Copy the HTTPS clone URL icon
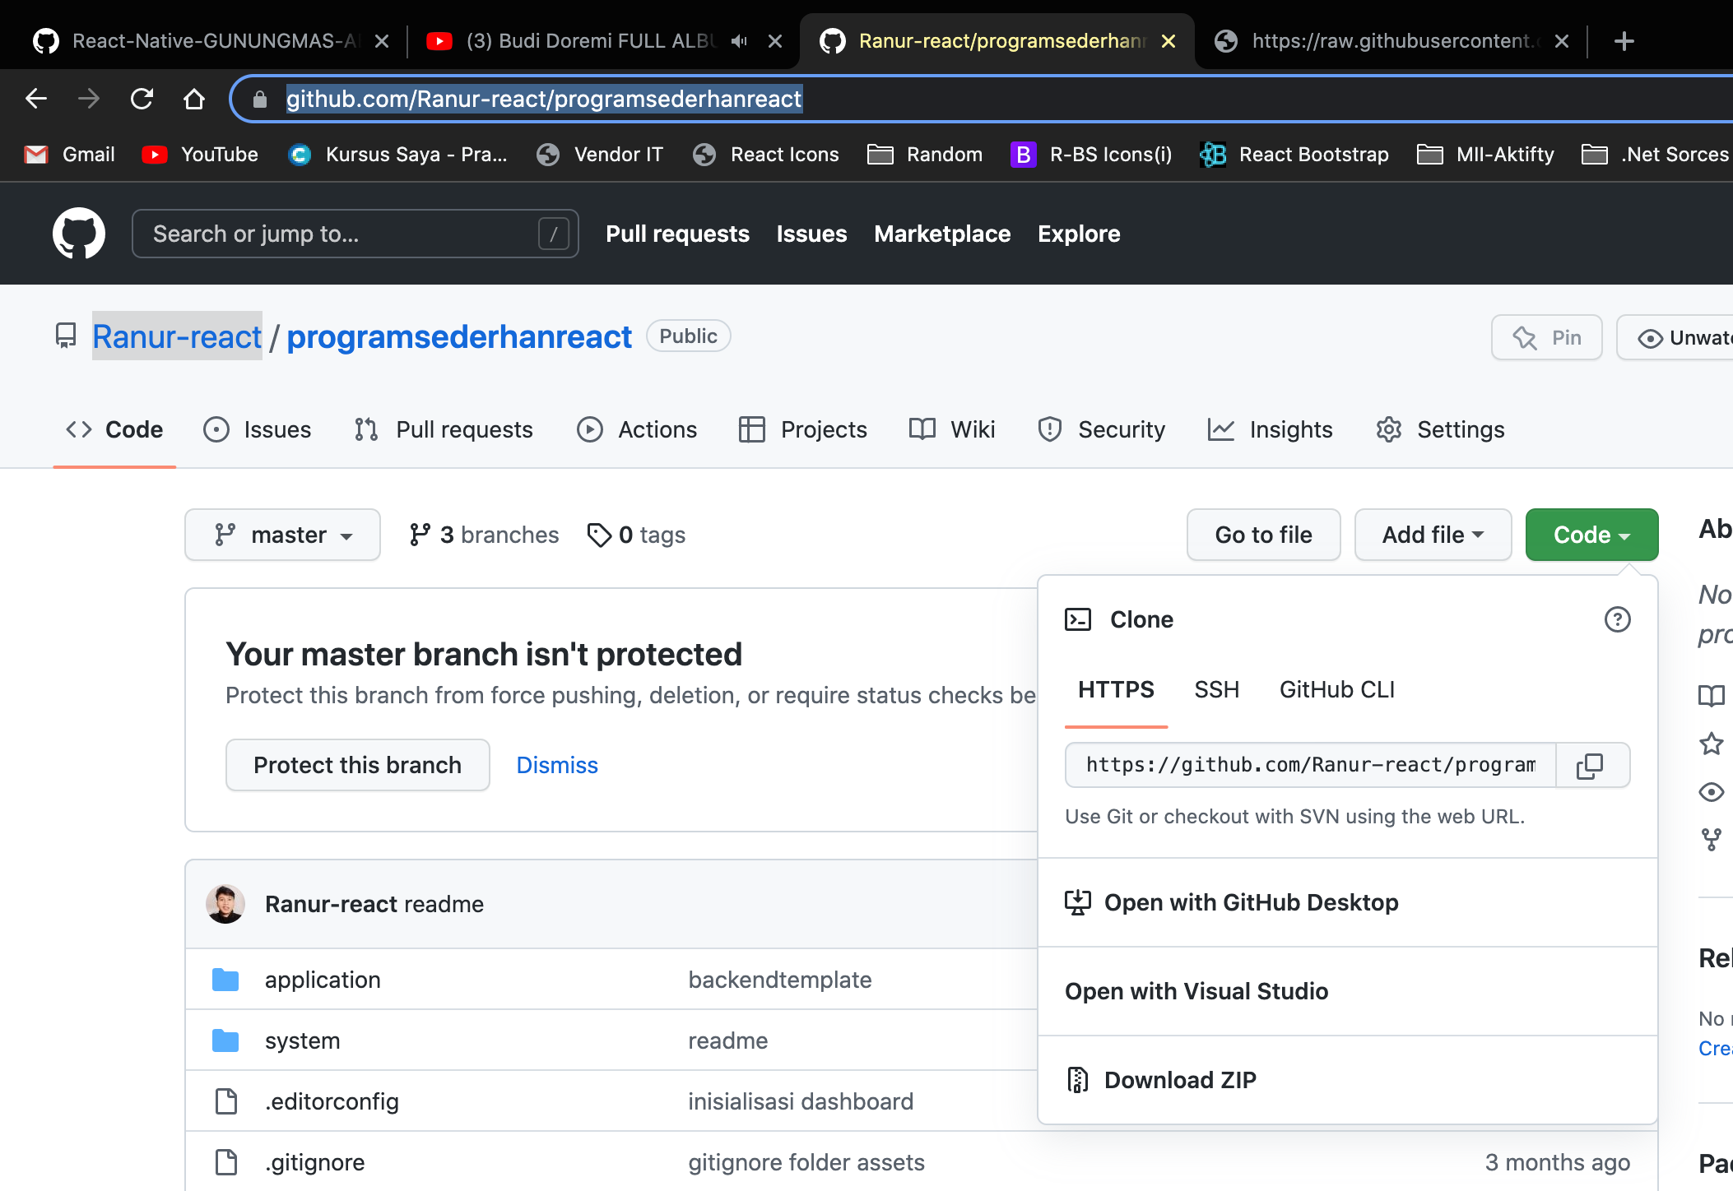Viewport: 1733px width, 1191px height. [1589, 766]
